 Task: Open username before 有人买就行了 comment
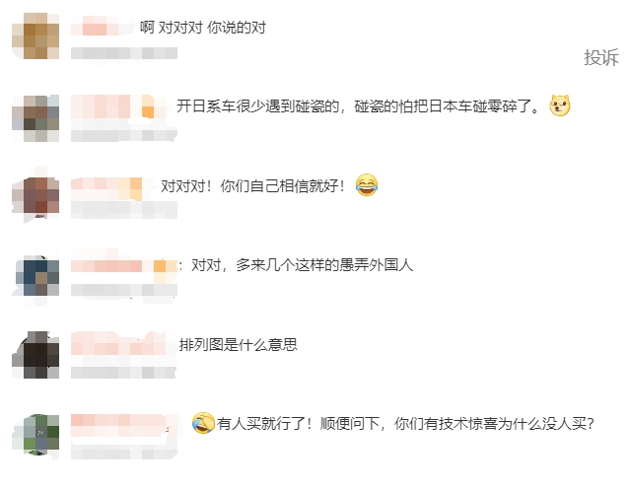pyautogui.click(x=119, y=423)
